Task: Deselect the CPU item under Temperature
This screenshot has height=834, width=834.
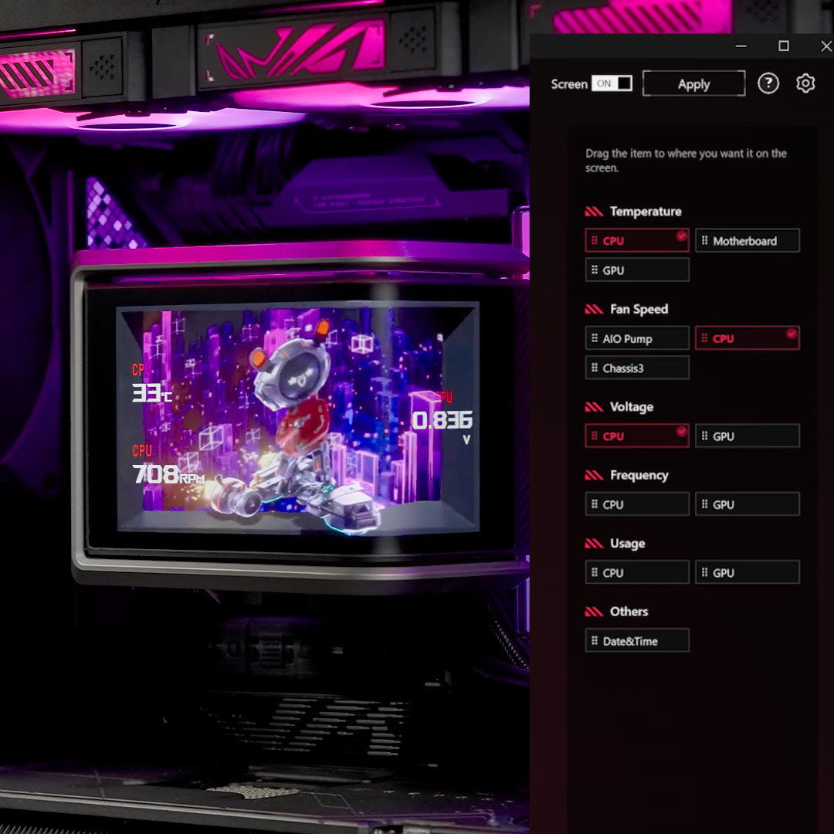Action: point(637,241)
